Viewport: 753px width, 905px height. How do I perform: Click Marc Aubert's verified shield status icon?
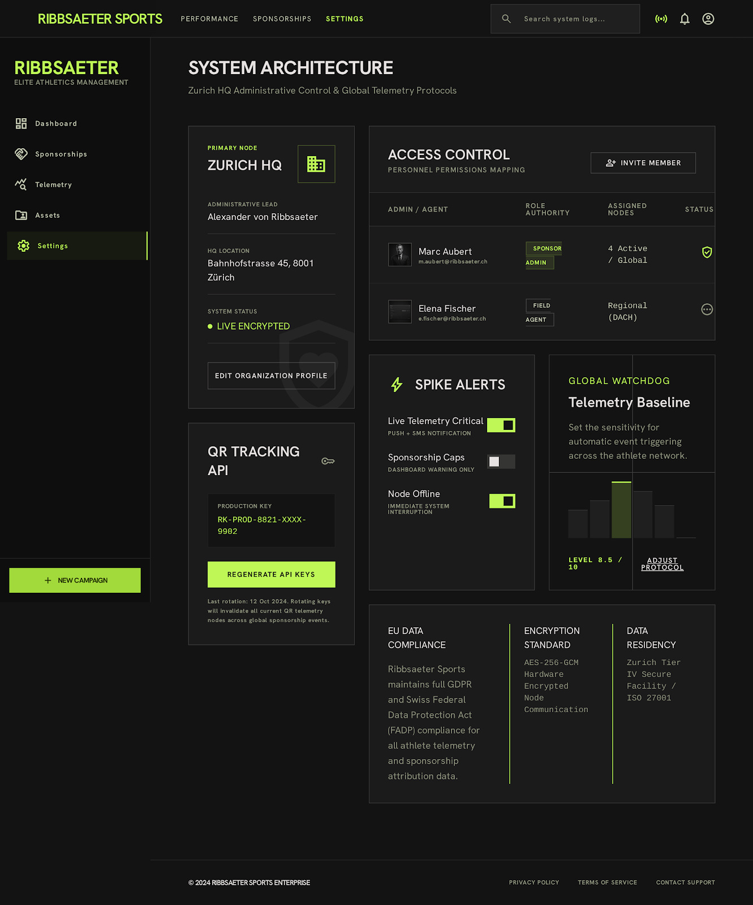point(707,252)
